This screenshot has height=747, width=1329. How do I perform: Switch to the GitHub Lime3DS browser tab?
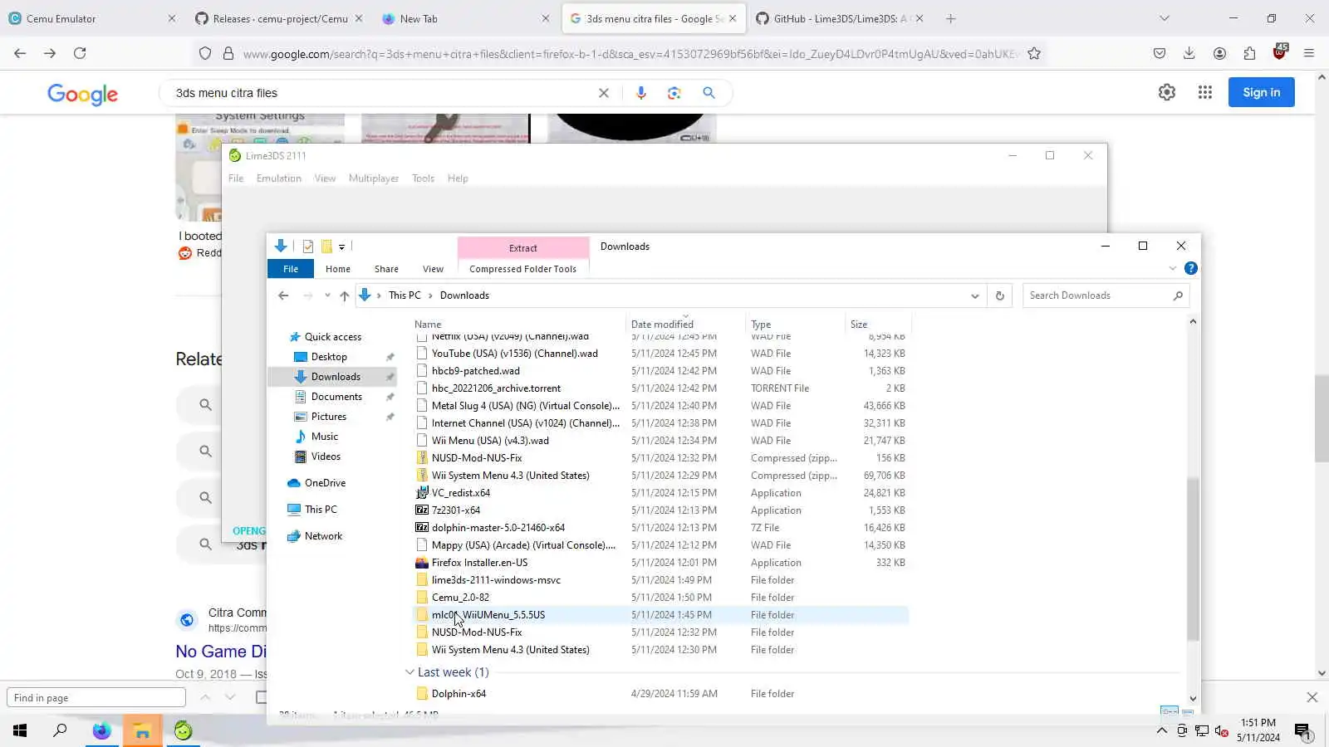point(840,18)
